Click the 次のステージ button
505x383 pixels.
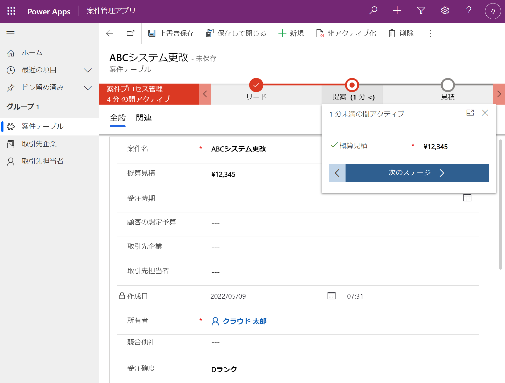point(409,173)
